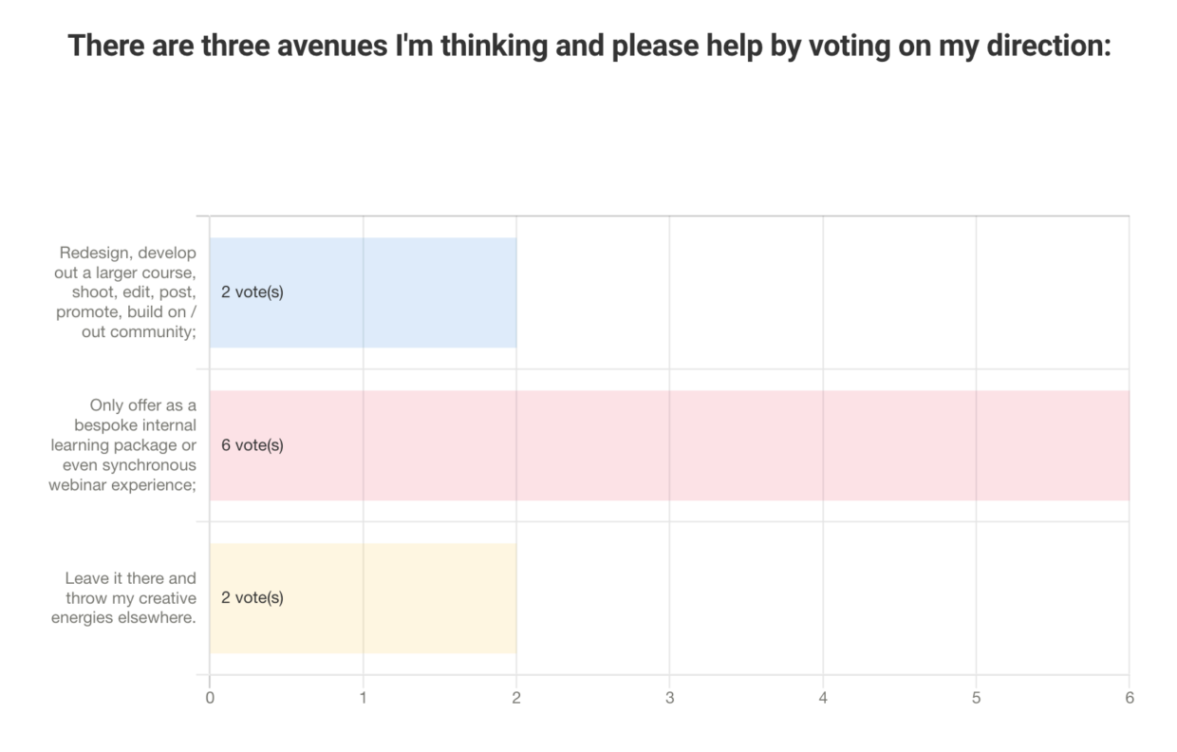Click the x-axis tick label 2

(x=516, y=697)
